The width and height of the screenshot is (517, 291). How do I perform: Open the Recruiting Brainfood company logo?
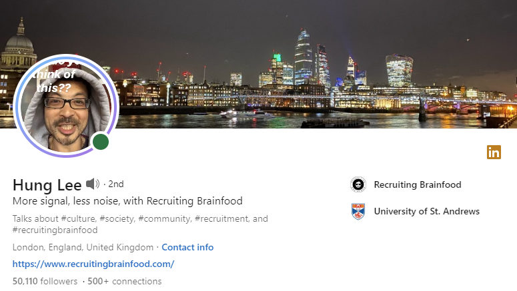tap(358, 184)
